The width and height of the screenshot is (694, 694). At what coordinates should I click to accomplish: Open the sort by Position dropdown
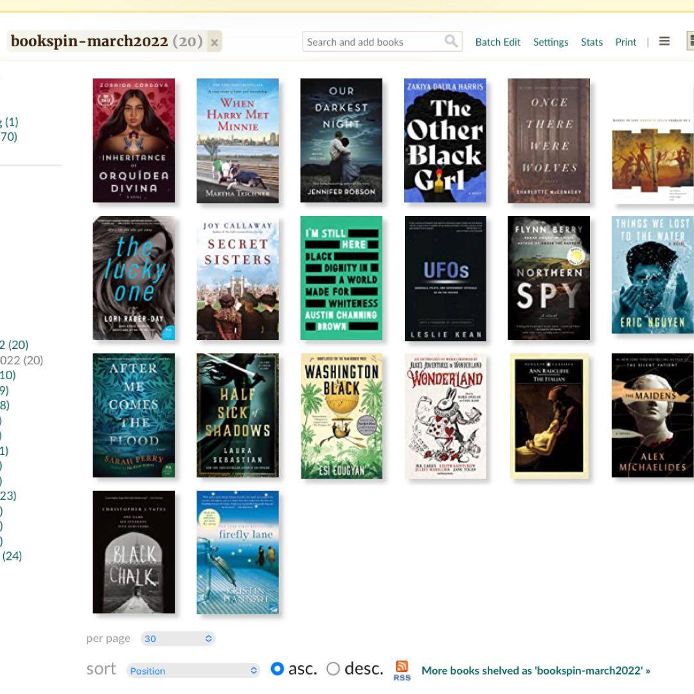tap(193, 671)
